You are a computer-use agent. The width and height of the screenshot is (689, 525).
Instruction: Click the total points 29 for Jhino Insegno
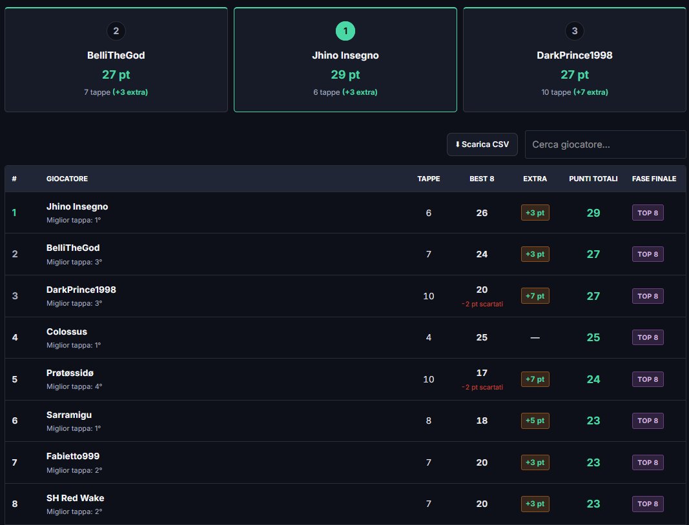(x=593, y=213)
